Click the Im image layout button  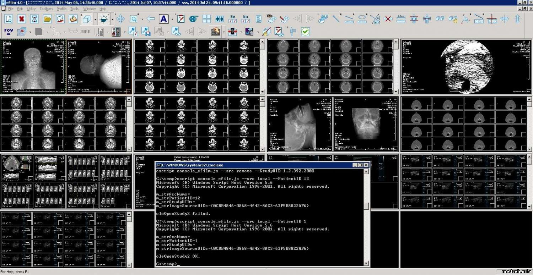[245, 19]
